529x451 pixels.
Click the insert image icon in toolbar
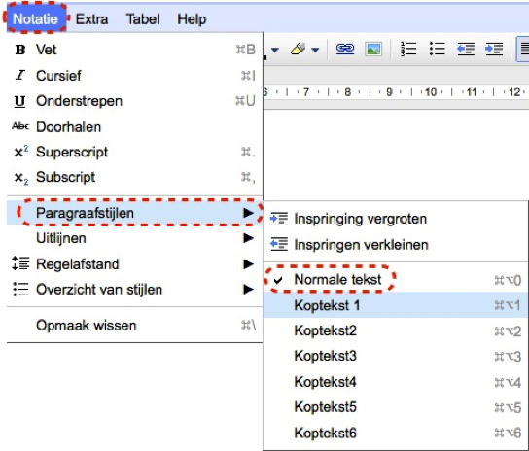tap(373, 50)
